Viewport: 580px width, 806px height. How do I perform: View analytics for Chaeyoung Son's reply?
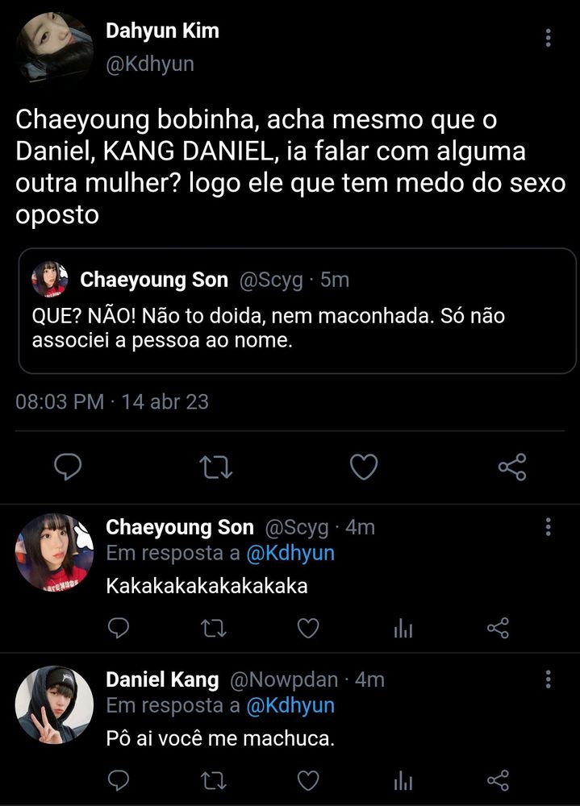[x=403, y=629]
